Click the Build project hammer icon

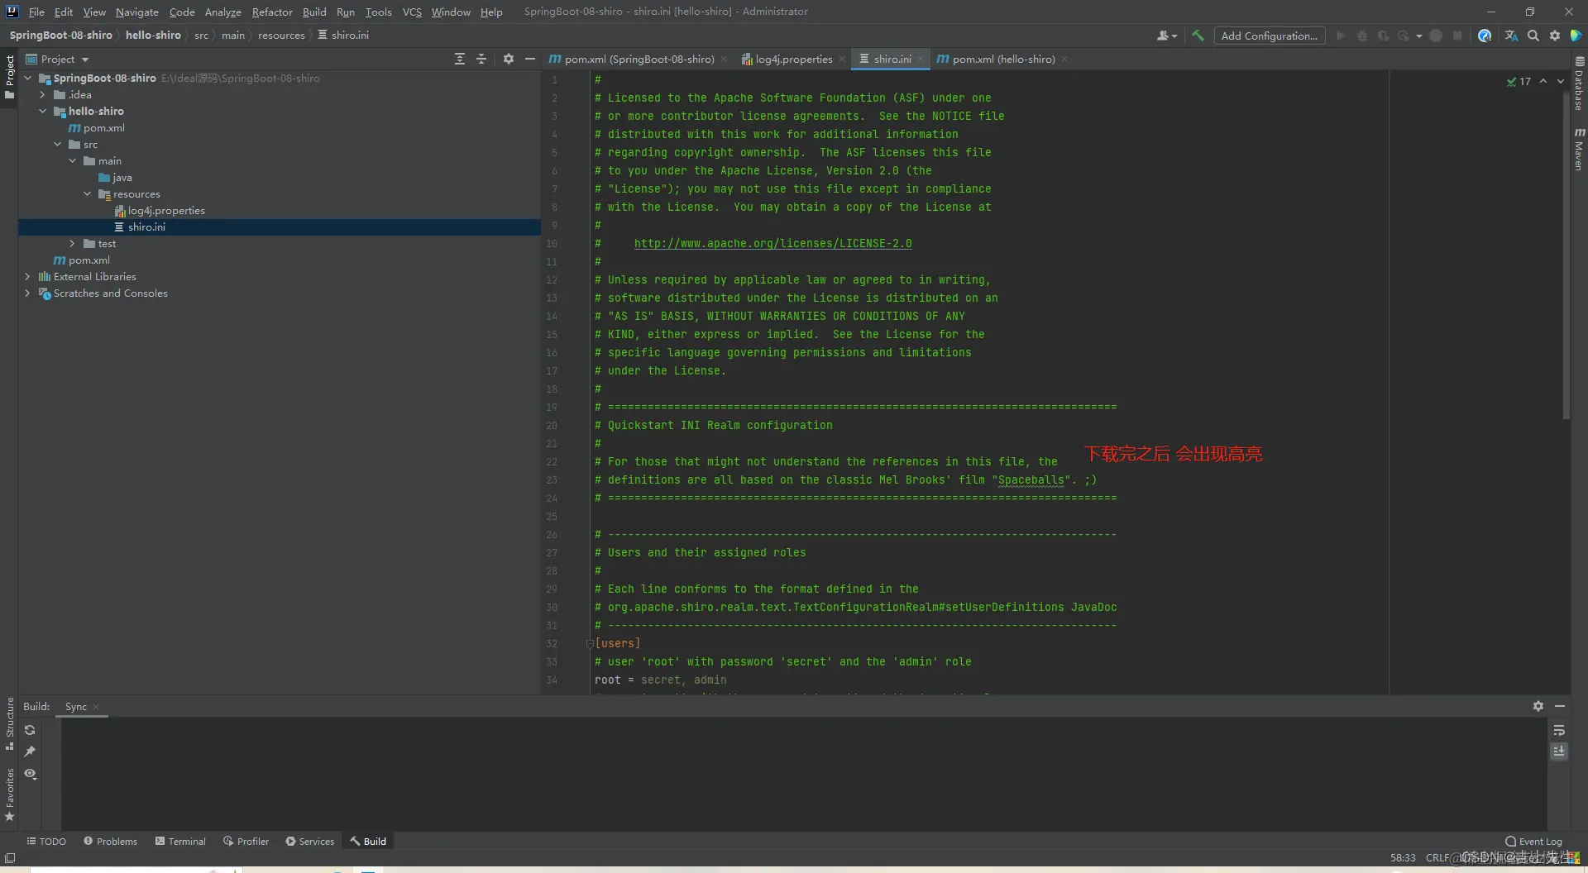tap(1198, 36)
